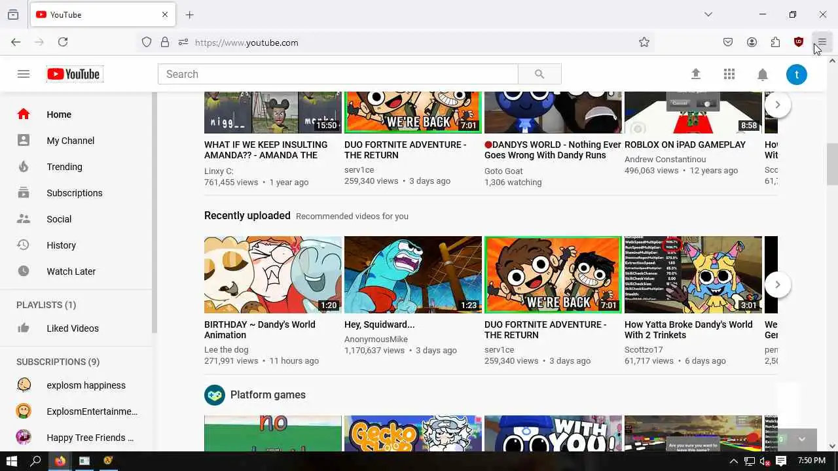Open My Channel in the sidebar
Viewport: 838px width, 471px height.
tap(76, 141)
